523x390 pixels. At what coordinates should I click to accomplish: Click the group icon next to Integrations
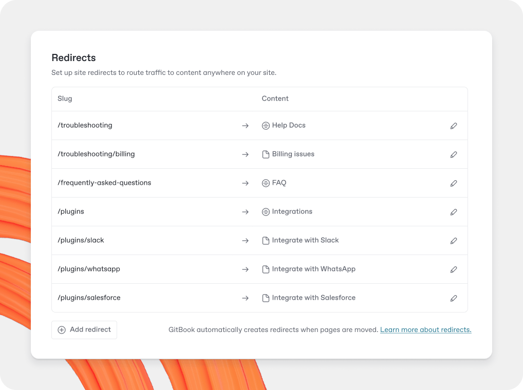[265, 211]
